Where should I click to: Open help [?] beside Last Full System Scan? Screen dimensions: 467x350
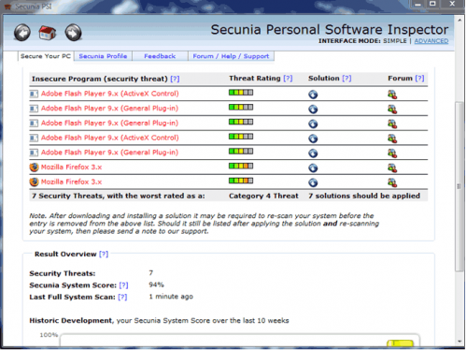tap(122, 297)
